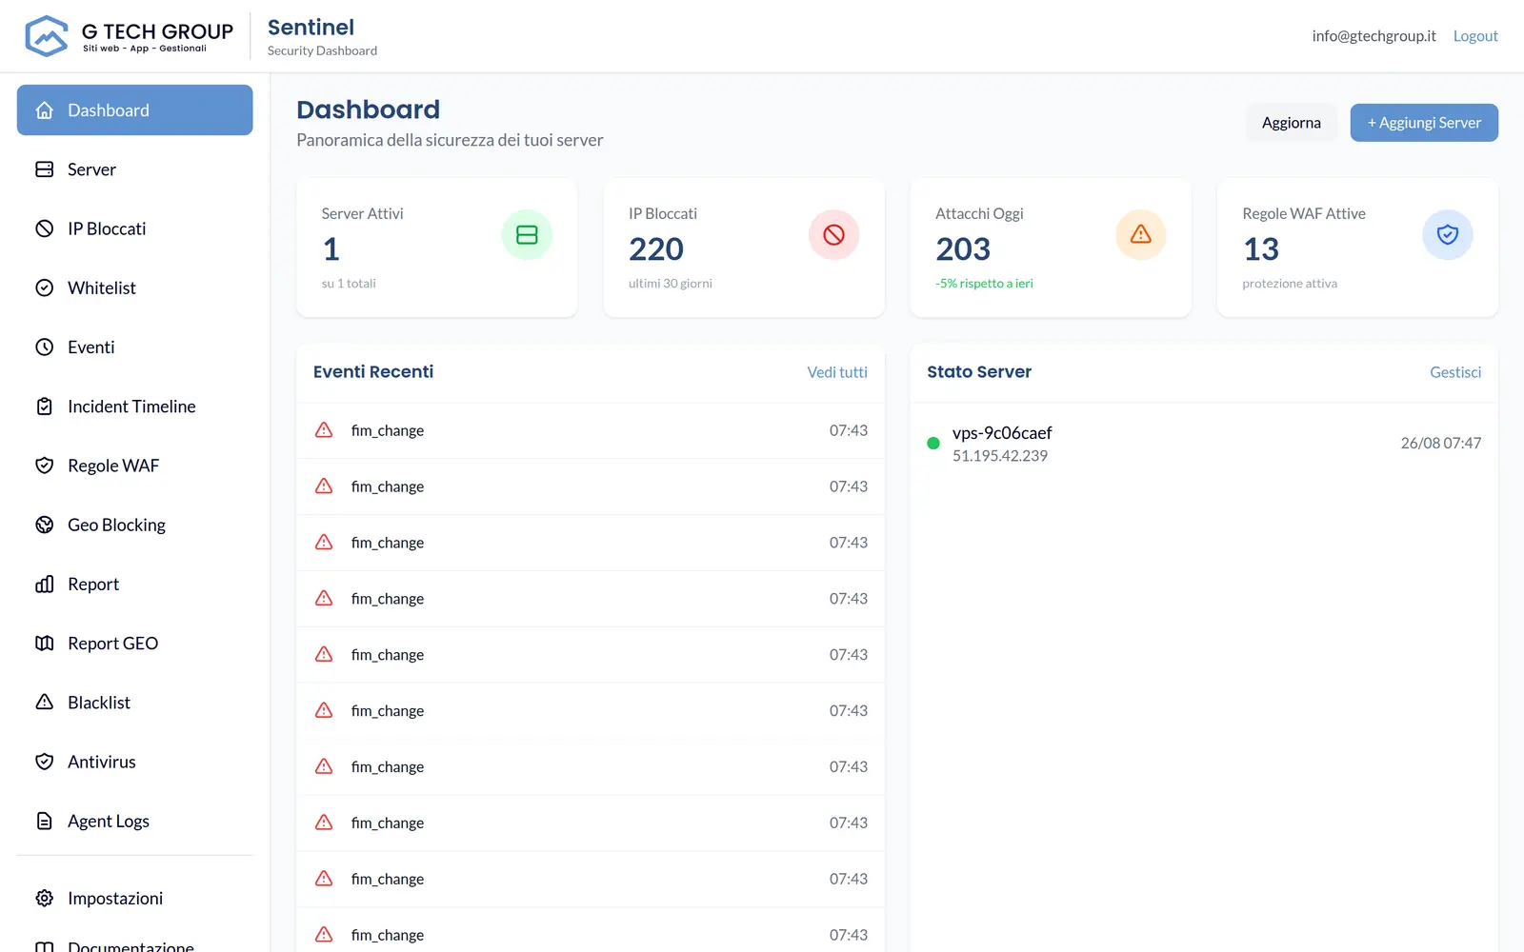
Task: Open the Report page
Action: point(134,585)
